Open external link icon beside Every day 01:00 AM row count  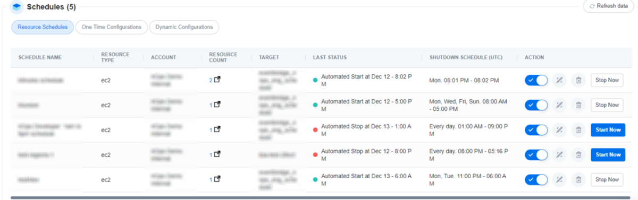(217, 130)
